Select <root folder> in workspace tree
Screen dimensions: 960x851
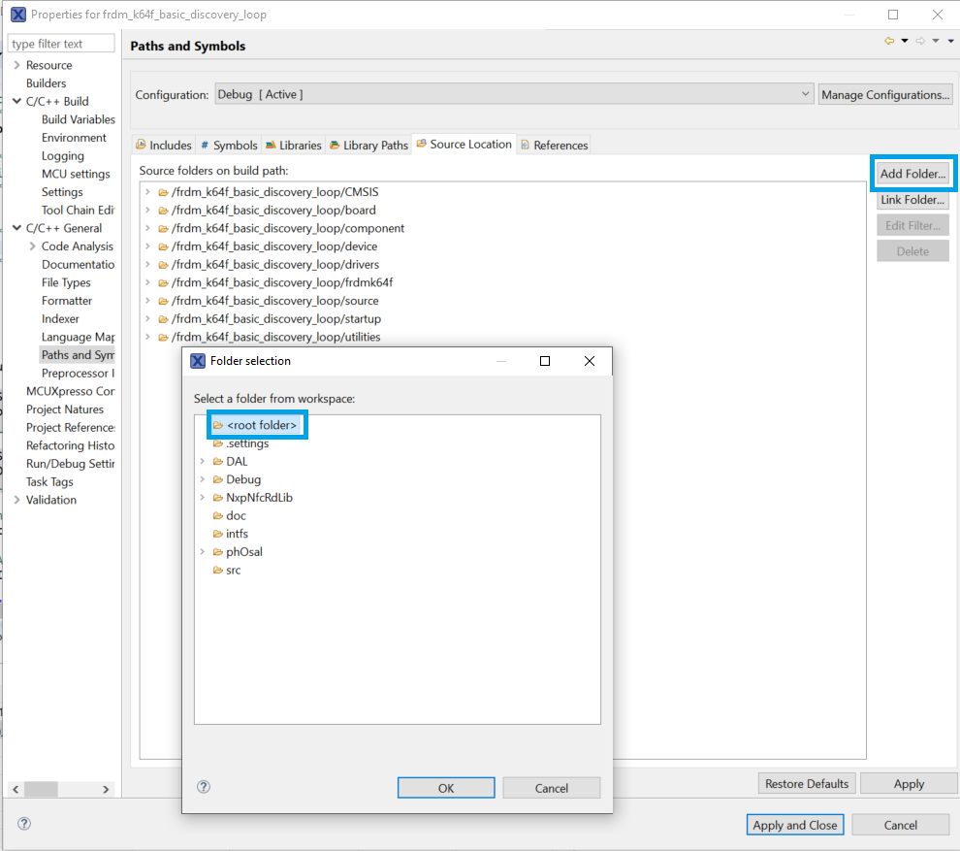click(x=262, y=425)
